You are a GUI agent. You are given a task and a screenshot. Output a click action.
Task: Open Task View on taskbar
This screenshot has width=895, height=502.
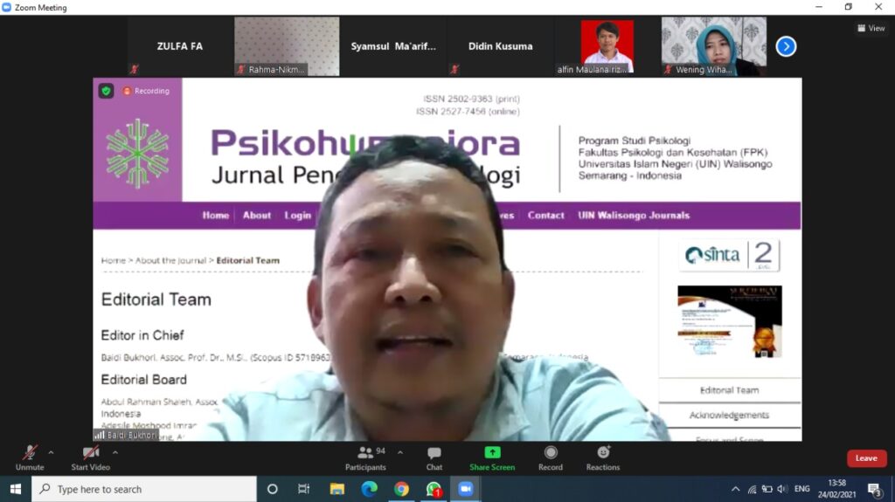(303, 489)
